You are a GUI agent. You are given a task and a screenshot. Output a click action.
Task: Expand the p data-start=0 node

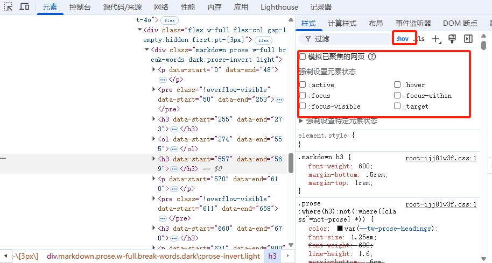point(154,69)
